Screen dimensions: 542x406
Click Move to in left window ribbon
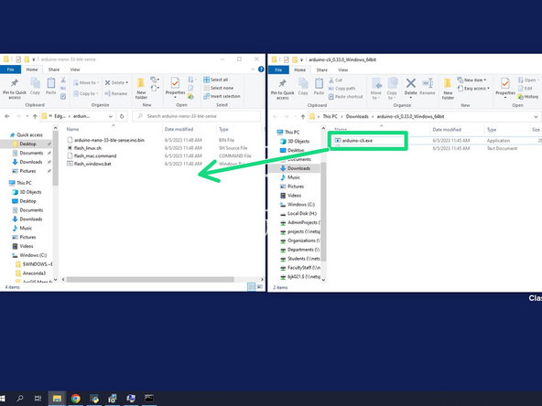click(86, 82)
